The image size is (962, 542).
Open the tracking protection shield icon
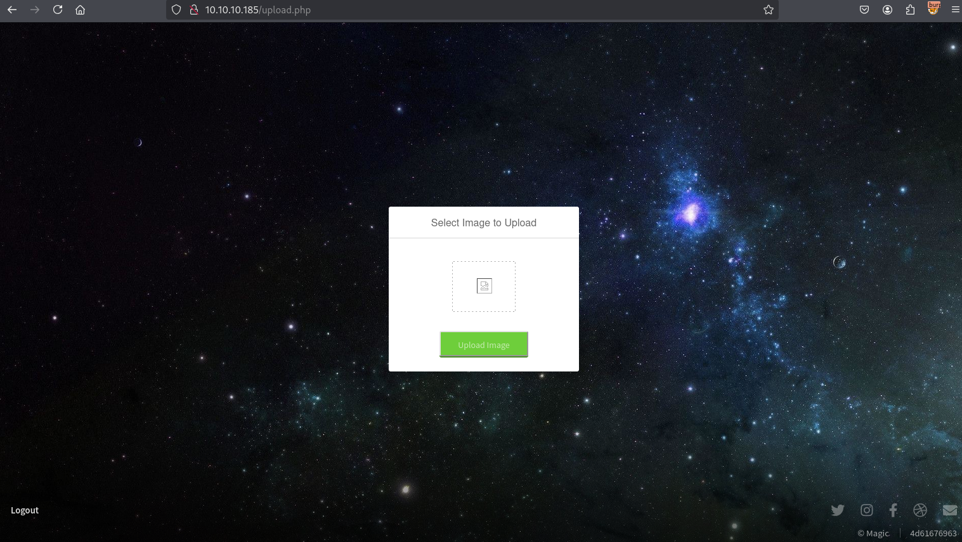coord(176,10)
